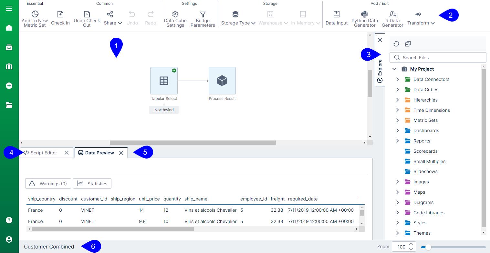Viewport: 490px width, 253px height.
Task: Open the Transform dropdown
Action: 420,23
